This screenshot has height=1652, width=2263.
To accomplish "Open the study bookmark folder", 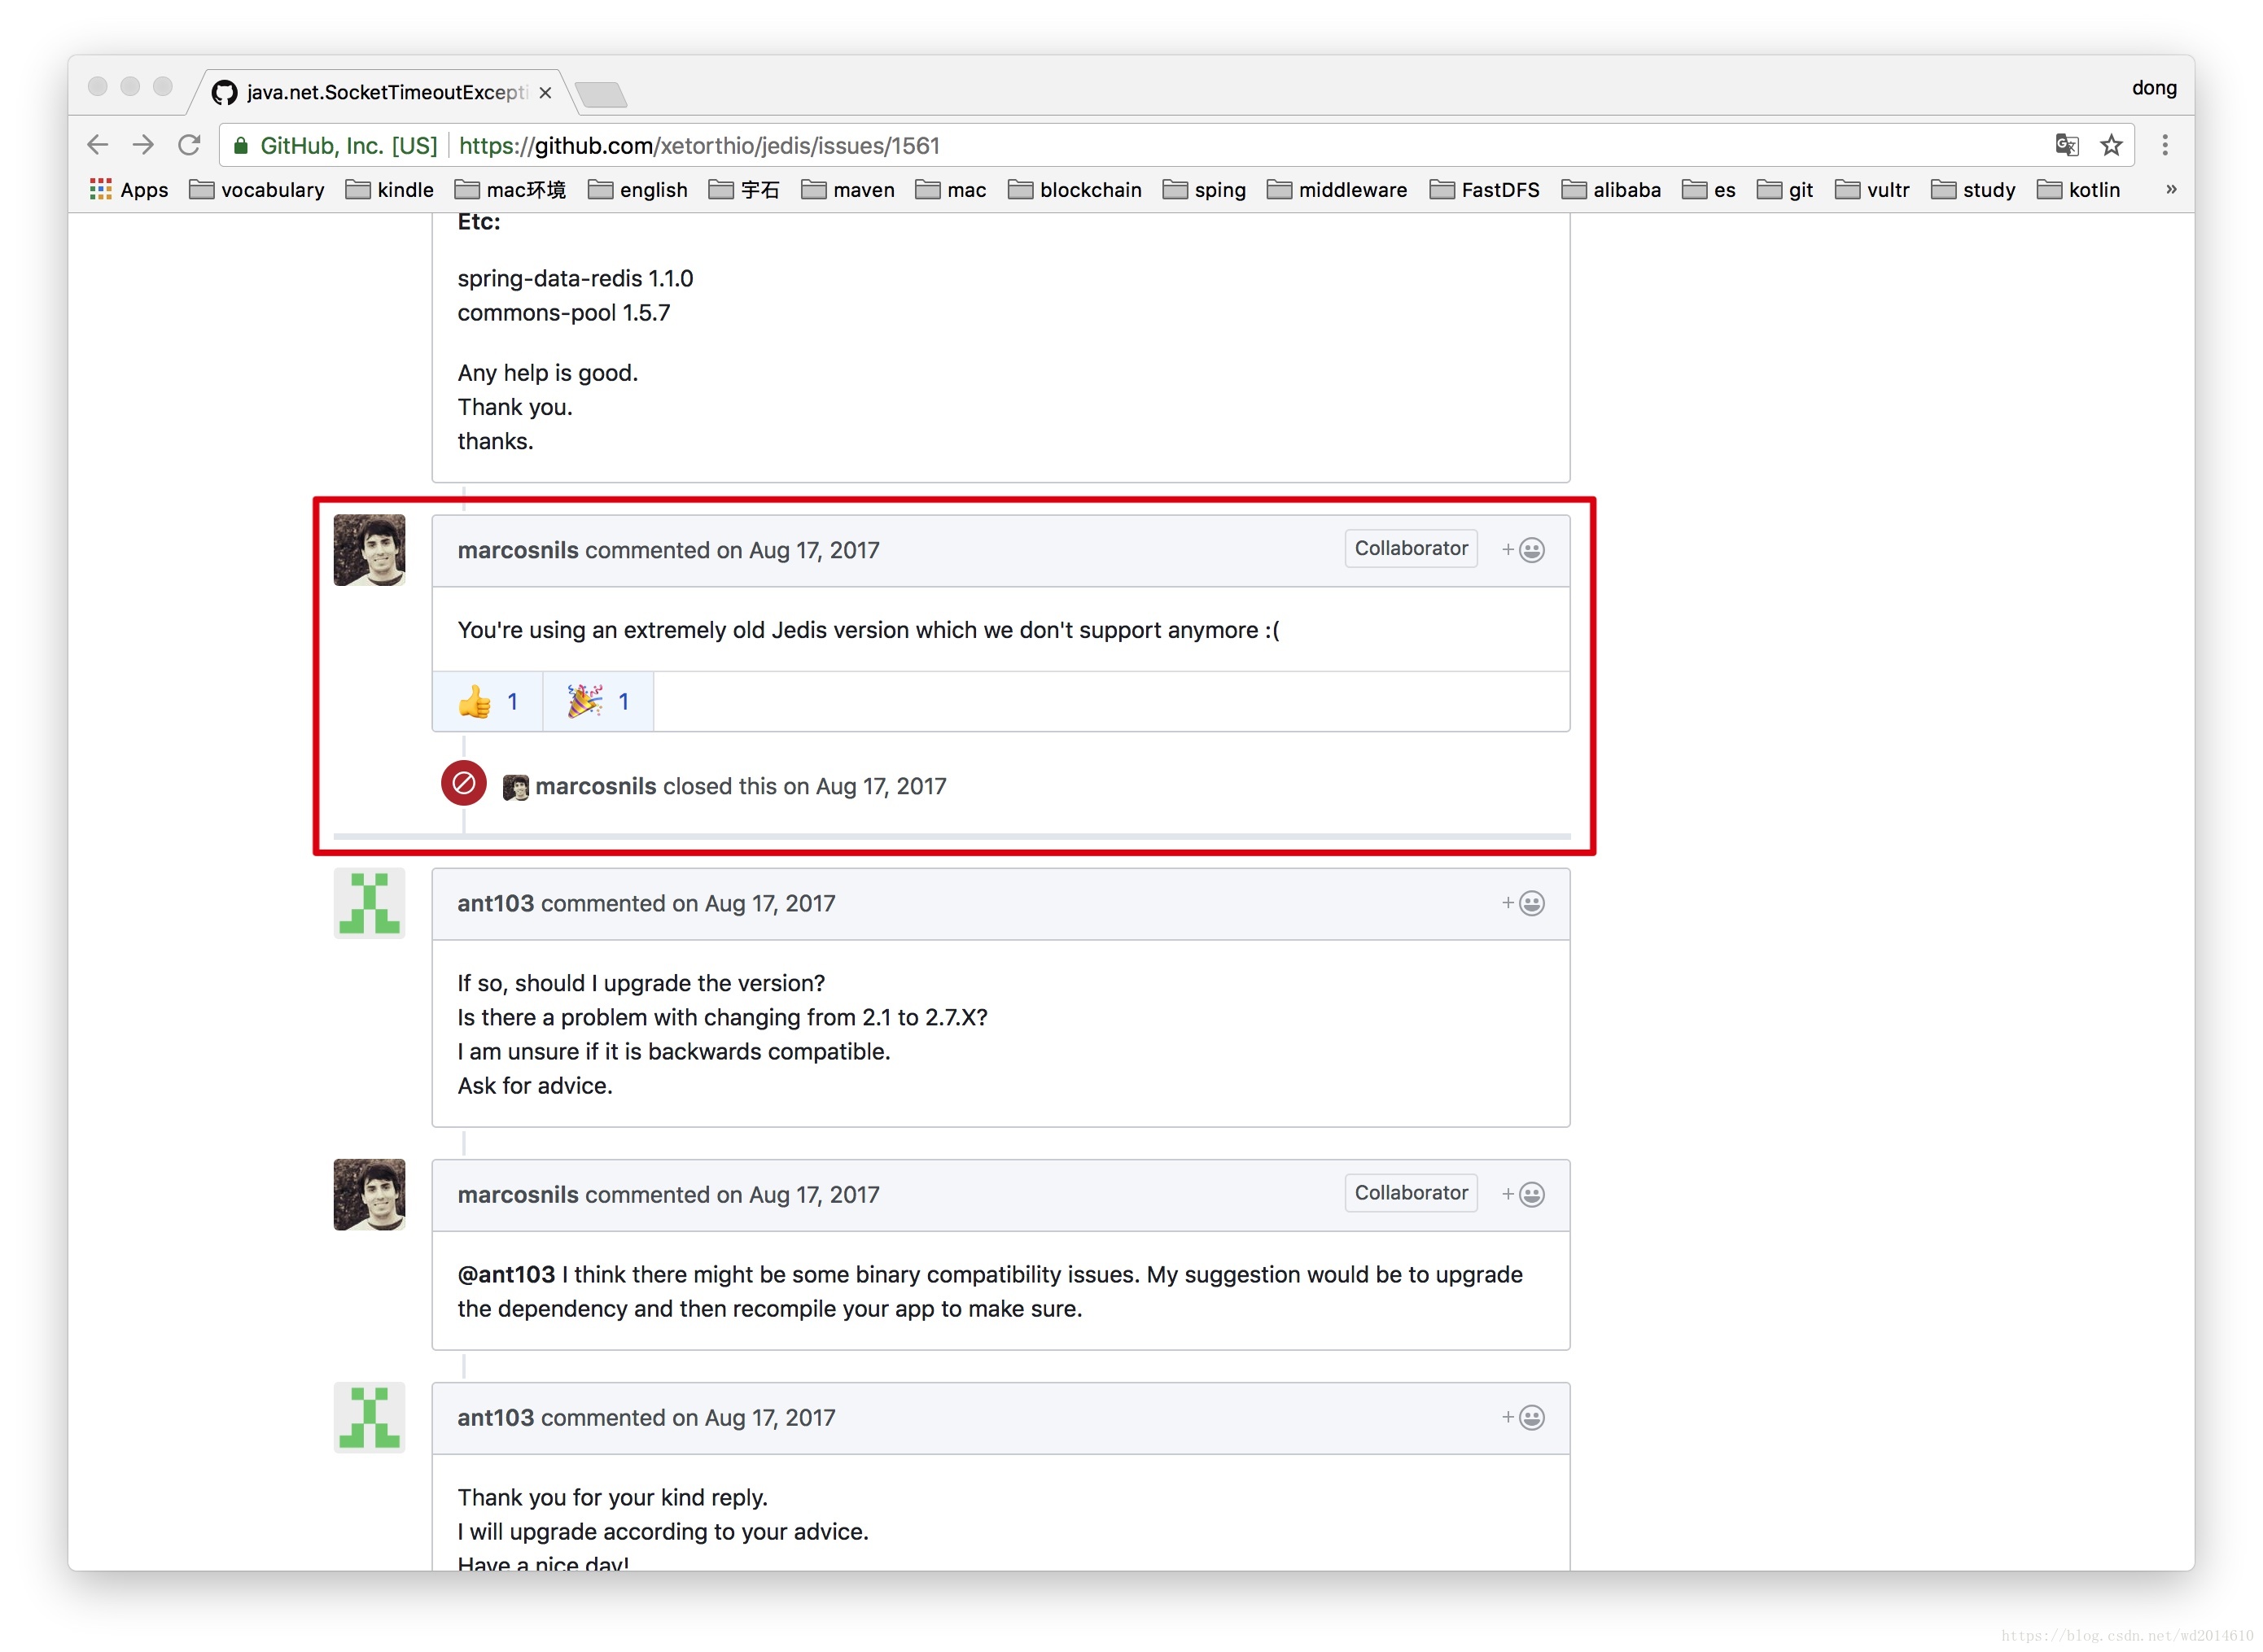I will [1973, 190].
